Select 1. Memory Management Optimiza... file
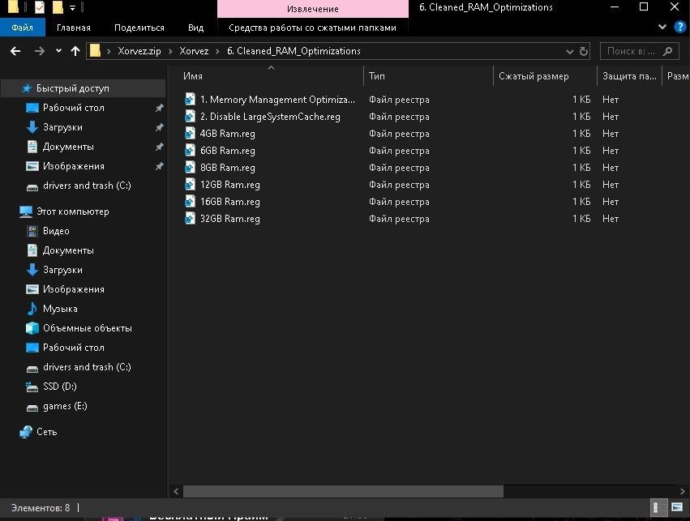690x521 pixels. [277, 100]
